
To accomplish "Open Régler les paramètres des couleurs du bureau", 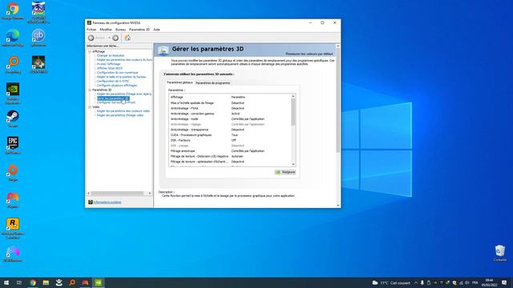I will [x=125, y=60].
